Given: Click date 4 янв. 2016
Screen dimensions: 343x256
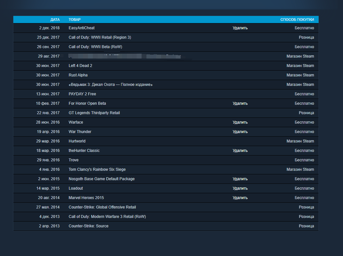Looking at the screenshot, I should pyautogui.click(x=49, y=169).
